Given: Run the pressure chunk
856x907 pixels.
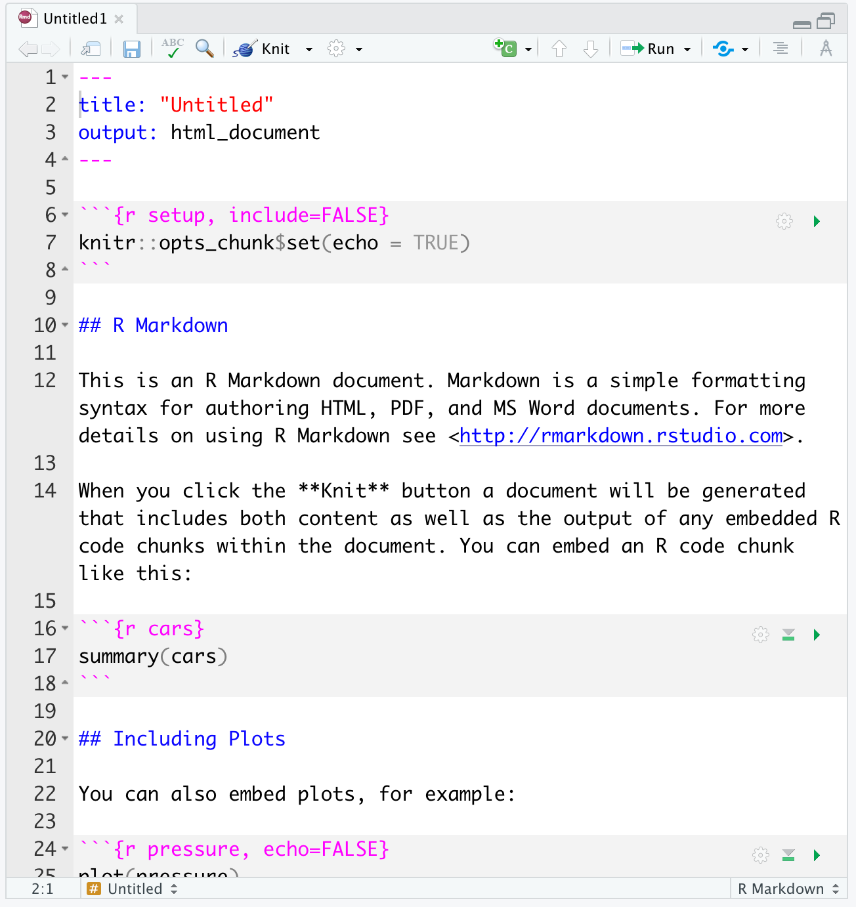Looking at the screenshot, I should [817, 855].
